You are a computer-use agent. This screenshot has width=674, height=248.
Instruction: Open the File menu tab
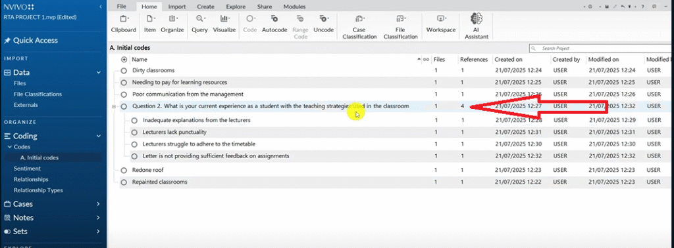coord(122,7)
